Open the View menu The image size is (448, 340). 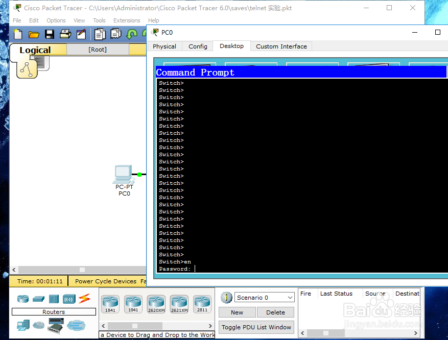[79, 20]
